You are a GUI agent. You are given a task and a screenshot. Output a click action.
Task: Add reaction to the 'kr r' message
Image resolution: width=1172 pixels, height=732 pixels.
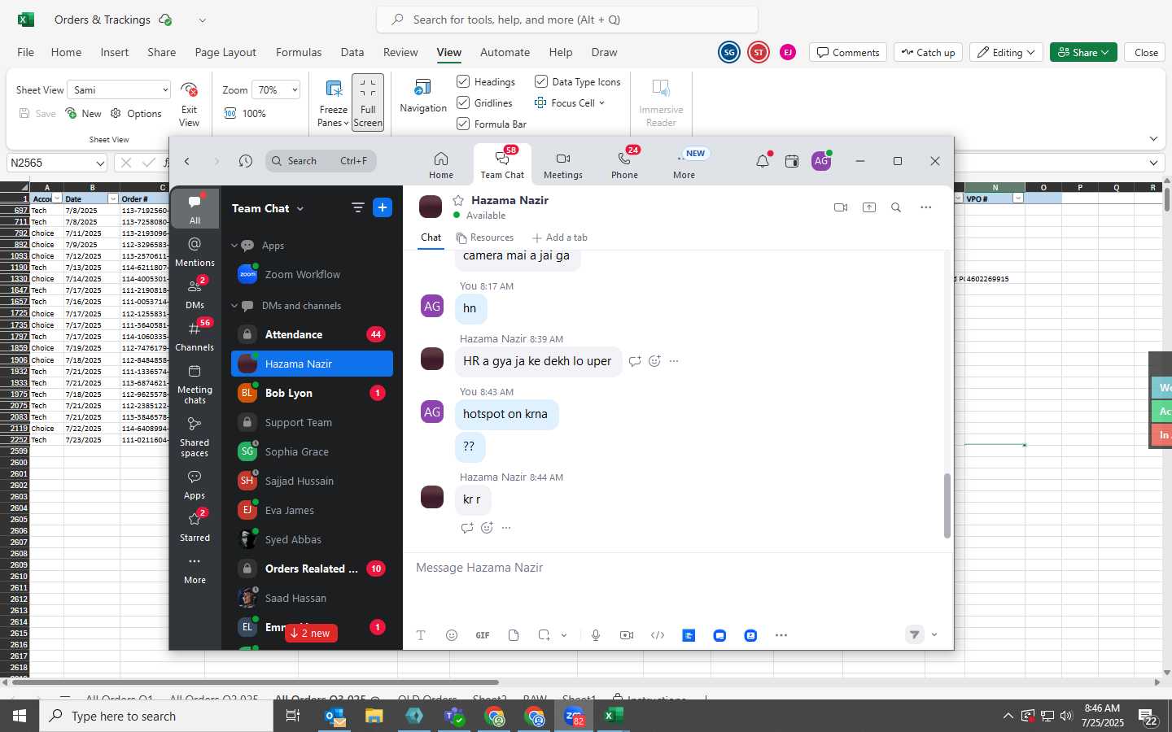487,528
